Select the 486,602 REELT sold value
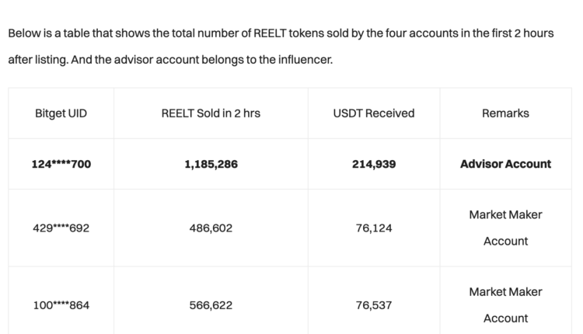 (x=211, y=228)
